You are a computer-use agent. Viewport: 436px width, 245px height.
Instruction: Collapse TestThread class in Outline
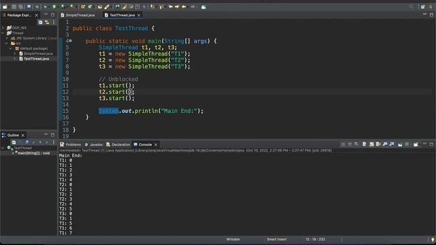pos(3,148)
